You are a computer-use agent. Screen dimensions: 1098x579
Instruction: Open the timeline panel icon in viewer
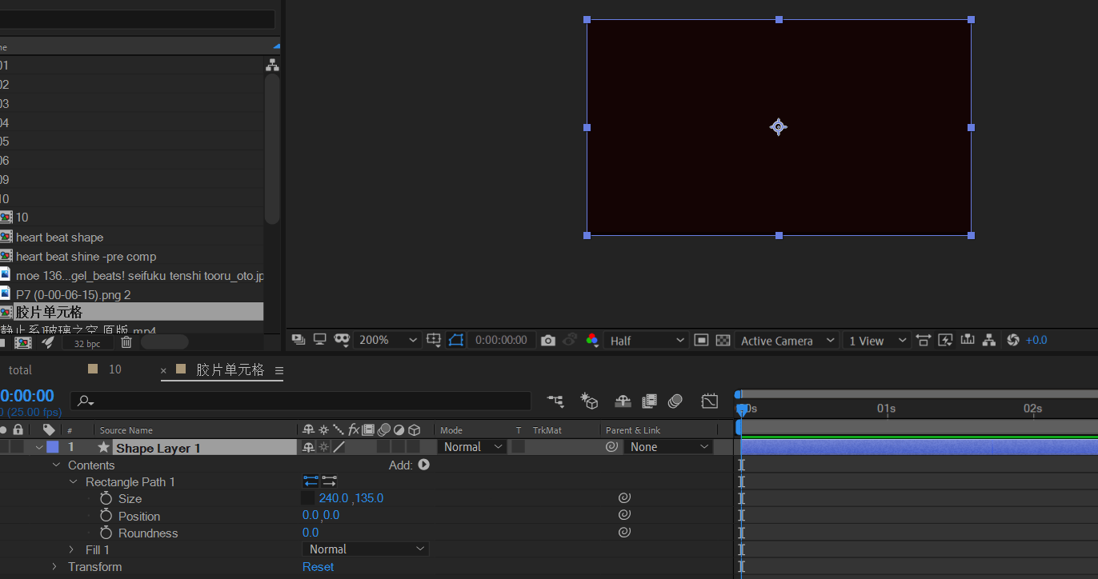pyautogui.click(x=968, y=340)
